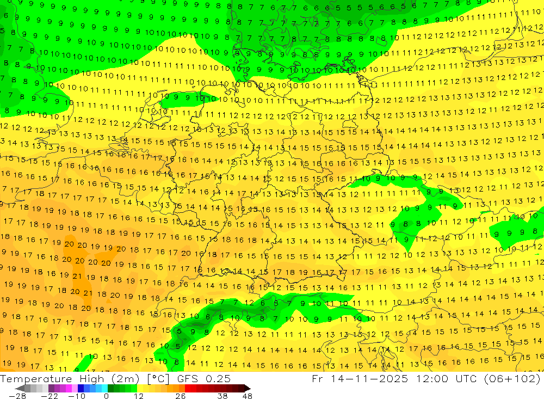Viewport: 544px width, 399px height.
Task: Click the 'Fr 14-11-2025' date text
Action: (360, 378)
